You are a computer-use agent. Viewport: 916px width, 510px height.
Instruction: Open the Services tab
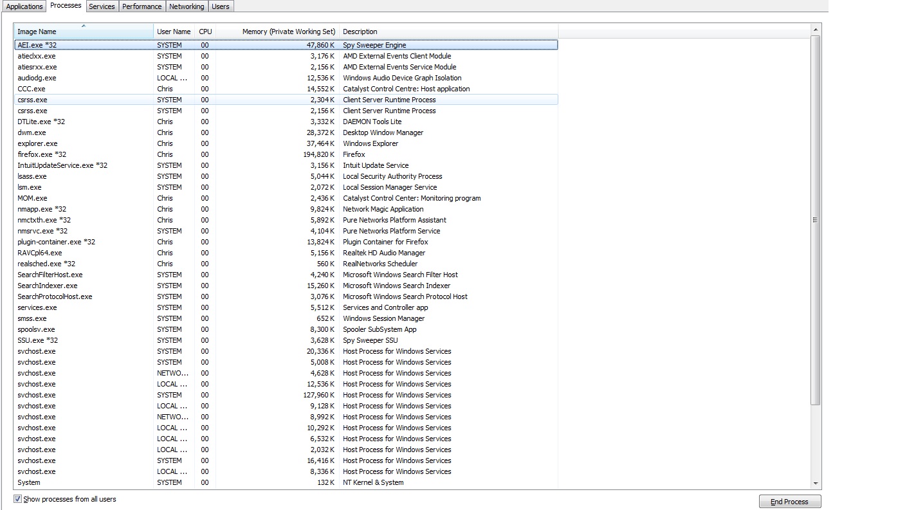(102, 6)
